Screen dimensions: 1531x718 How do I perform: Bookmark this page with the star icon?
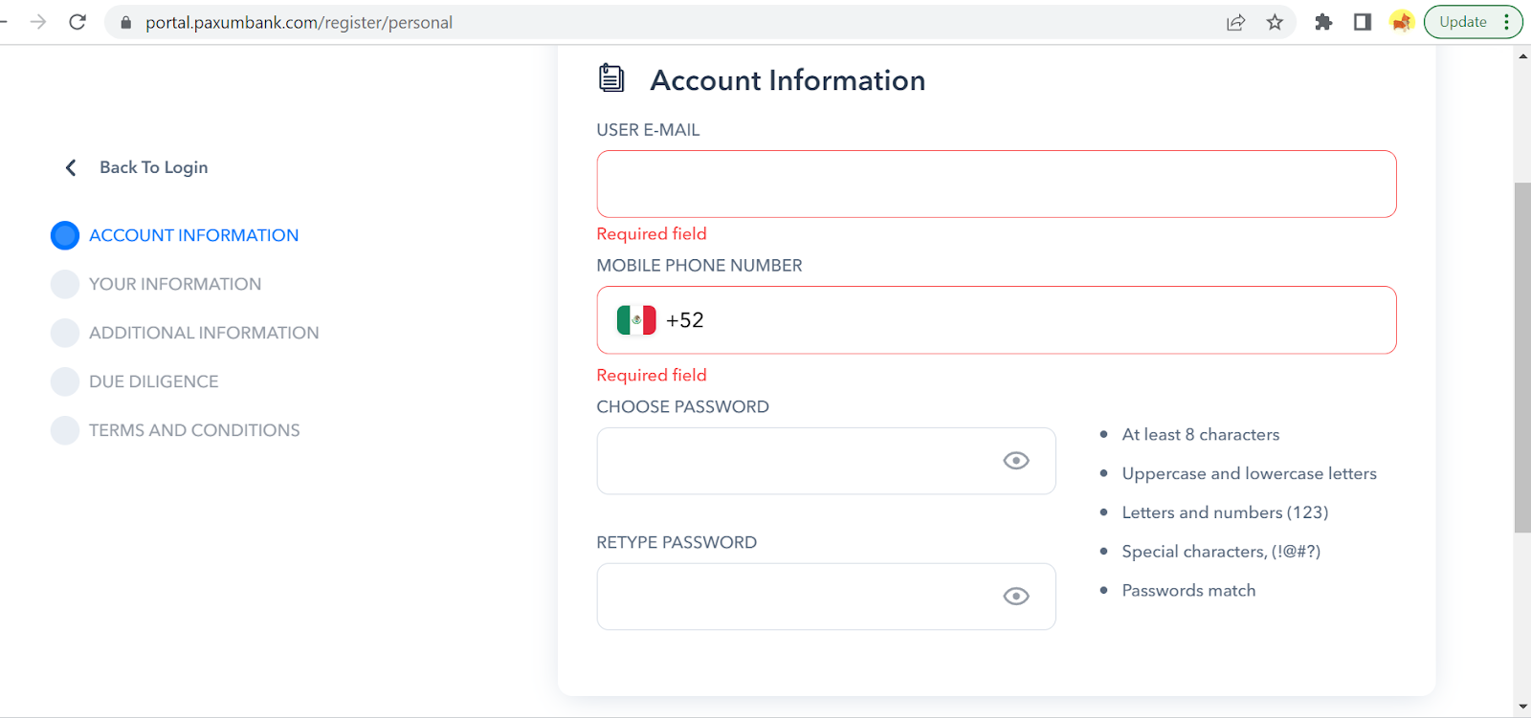pos(1275,22)
